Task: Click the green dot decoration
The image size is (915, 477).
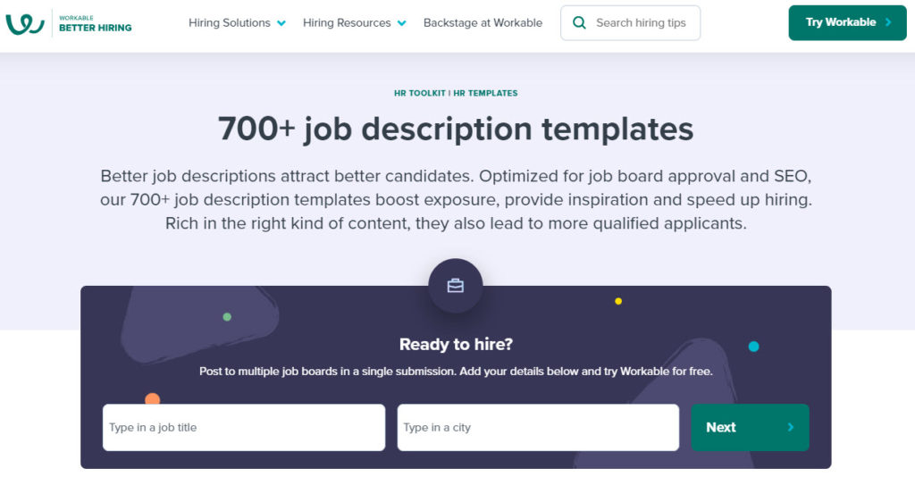Action: pyautogui.click(x=227, y=316)
